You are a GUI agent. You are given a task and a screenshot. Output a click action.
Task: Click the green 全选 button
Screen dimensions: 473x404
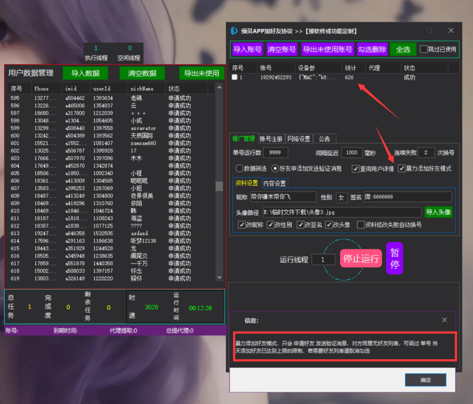point(403,49)
